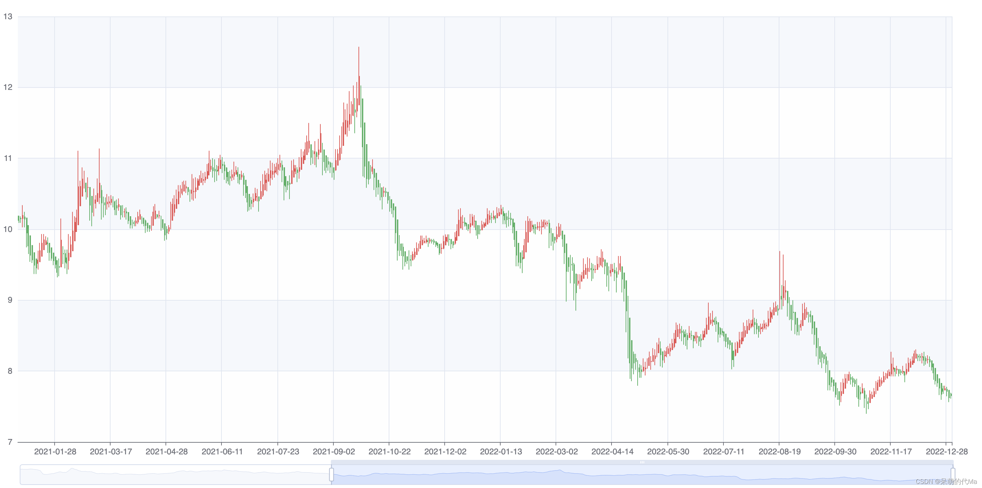Click the 2021-06-11 date label
The height and width of the screenshot is (488, 982).
coord(222,451)
